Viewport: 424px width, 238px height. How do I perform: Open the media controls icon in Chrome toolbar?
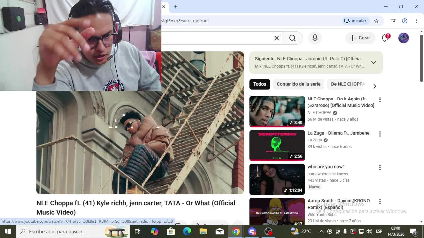coord(393,21)
